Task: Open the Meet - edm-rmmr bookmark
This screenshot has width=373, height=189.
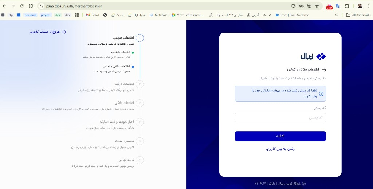Action: pyautogui.click(x=188, y=15)
